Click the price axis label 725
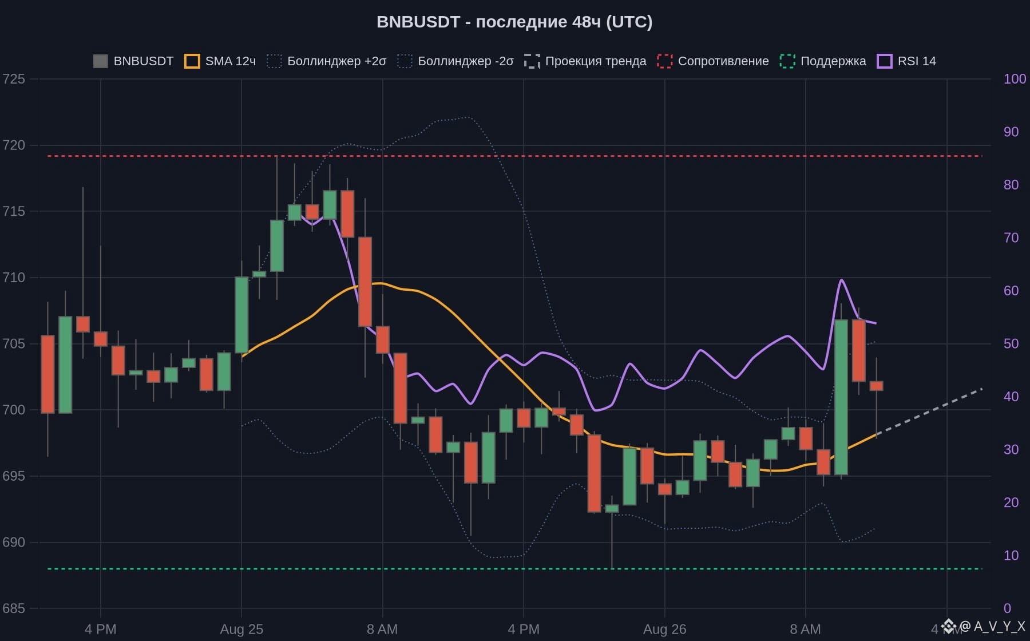This screenshot has width=1030, height=641. point(14,79)
